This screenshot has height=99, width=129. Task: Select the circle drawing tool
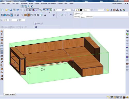(65, 15)
